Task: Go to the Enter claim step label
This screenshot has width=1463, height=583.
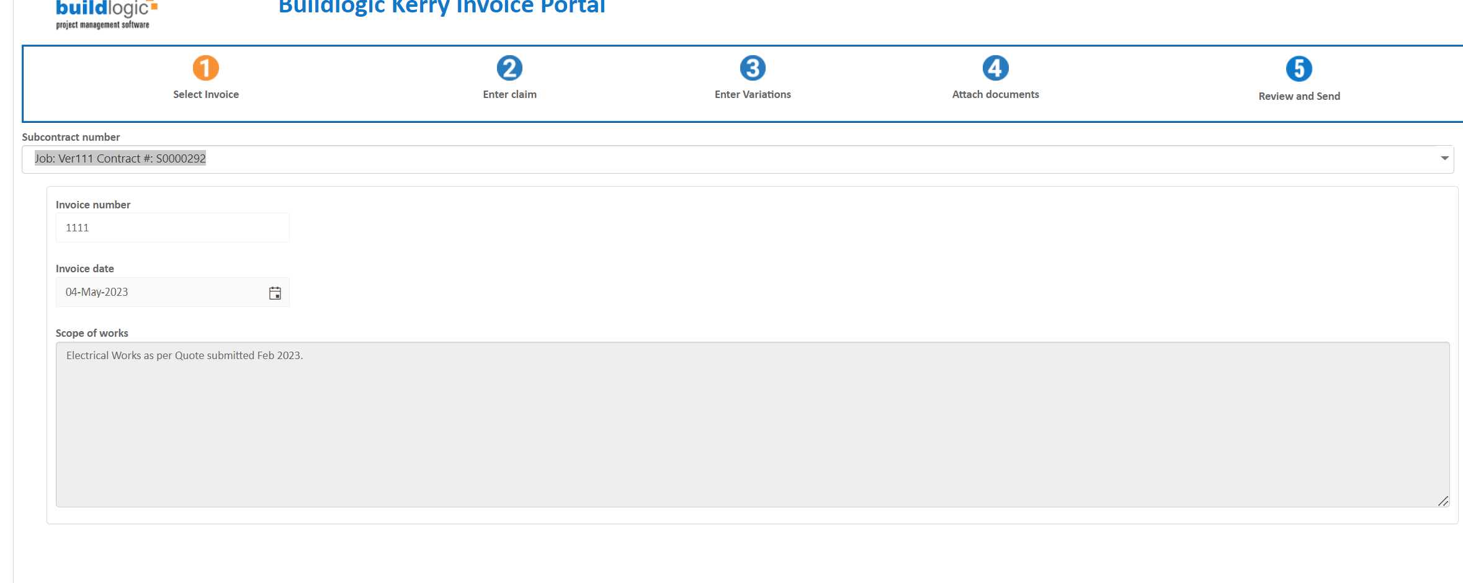Action: [x=510, y=94]
